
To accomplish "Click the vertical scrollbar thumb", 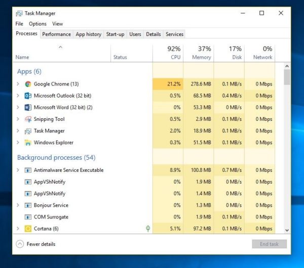I will click(287, 77).
